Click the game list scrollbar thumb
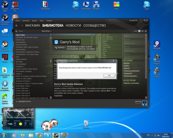Viewport: 173px width, 138px height. point(51,61)
